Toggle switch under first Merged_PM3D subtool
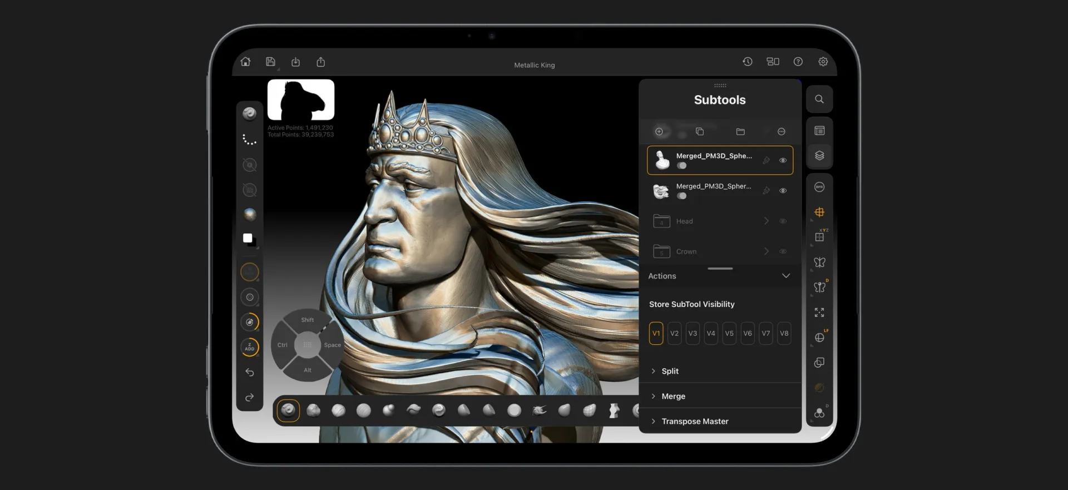The width and height of the screenshot is (1068, 490). (x=681, y=166)
